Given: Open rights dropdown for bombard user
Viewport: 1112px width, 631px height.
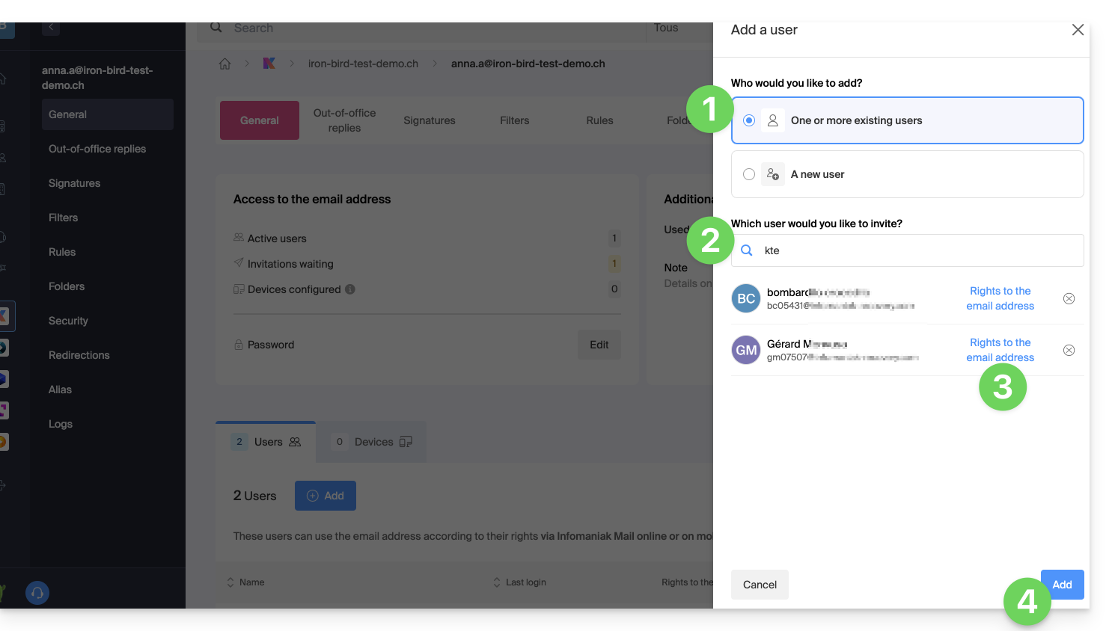Looking at the screenshot, I should (x=1000, y=298).
